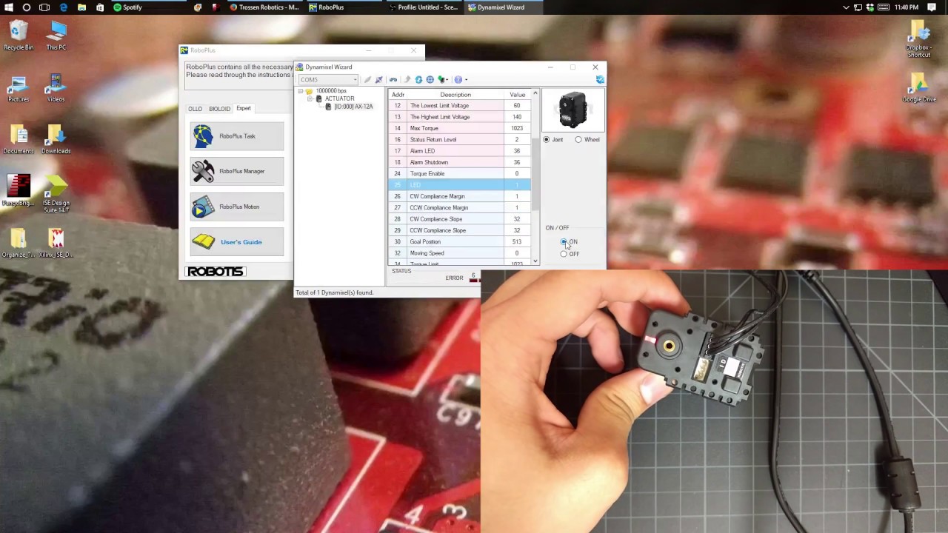Click the blue crosshair target toolbar icon
The height and width of the screenshot is (533, 948).
click(430, 79)
